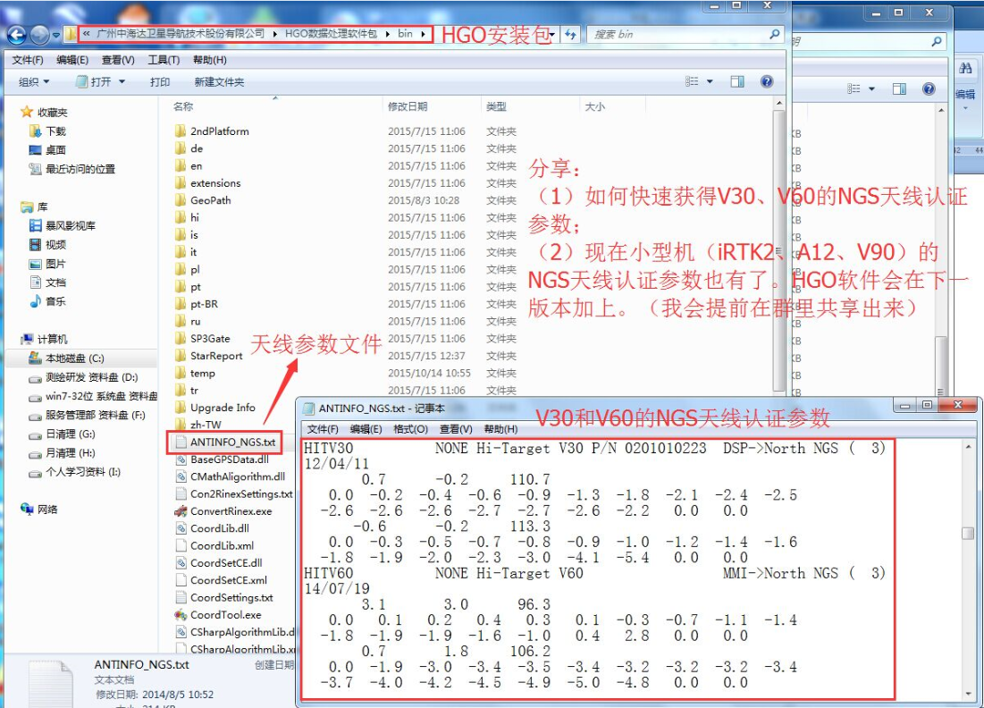Click the 打印 button in the toolbar
Viewport: 984px width, 708px height.
(160, 81)
